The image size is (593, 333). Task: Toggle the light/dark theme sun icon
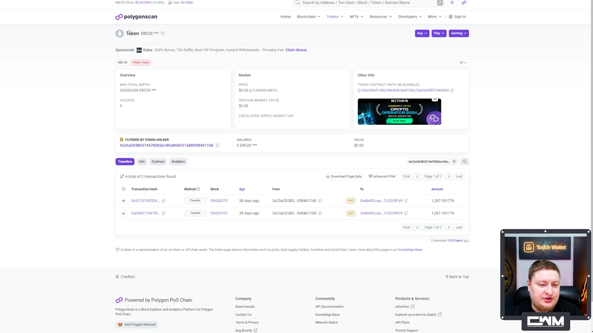tap(452, 2)
